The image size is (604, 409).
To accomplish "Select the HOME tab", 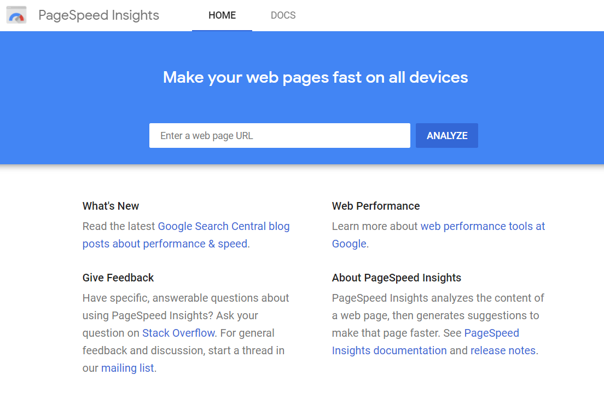I will click(x=222, y=15).
